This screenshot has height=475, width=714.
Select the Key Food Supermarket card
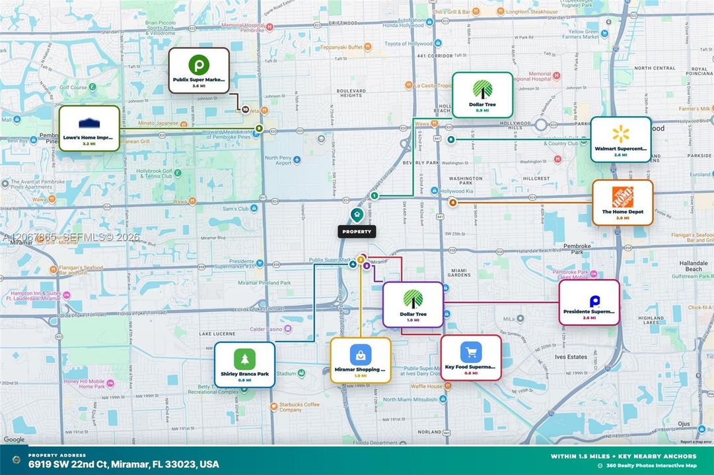pos(471,358)
